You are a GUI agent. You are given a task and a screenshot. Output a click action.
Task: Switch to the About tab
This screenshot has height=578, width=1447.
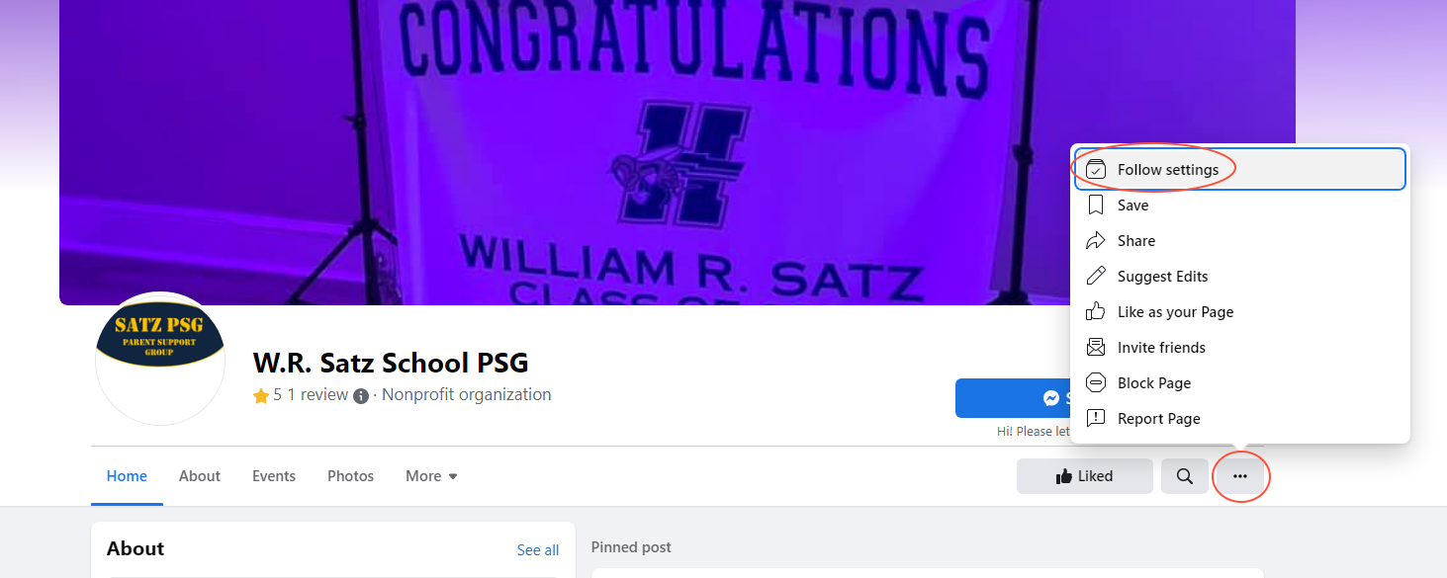200,476
